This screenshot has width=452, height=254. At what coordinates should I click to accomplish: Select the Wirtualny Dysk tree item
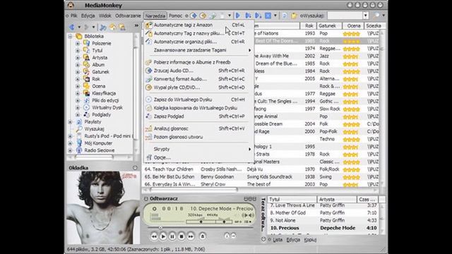click(x=107, y=107)
